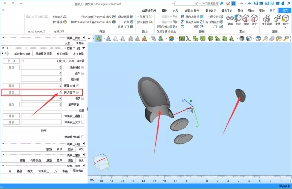Click the 镂空零件 (hollow part) command
The width and height of the screenshot is (292, 189).
[215, 17]
